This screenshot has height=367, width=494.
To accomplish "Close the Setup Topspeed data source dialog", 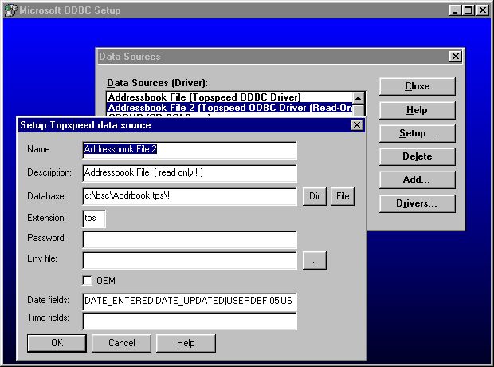I will point(357,125).
